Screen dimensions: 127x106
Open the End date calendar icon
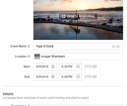coord(53,77)
